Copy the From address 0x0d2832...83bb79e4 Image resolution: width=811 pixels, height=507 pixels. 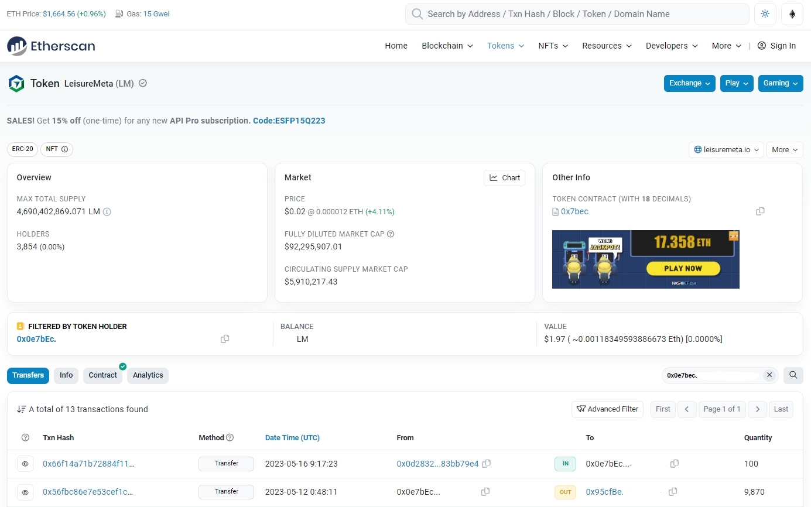pos(486,464)
